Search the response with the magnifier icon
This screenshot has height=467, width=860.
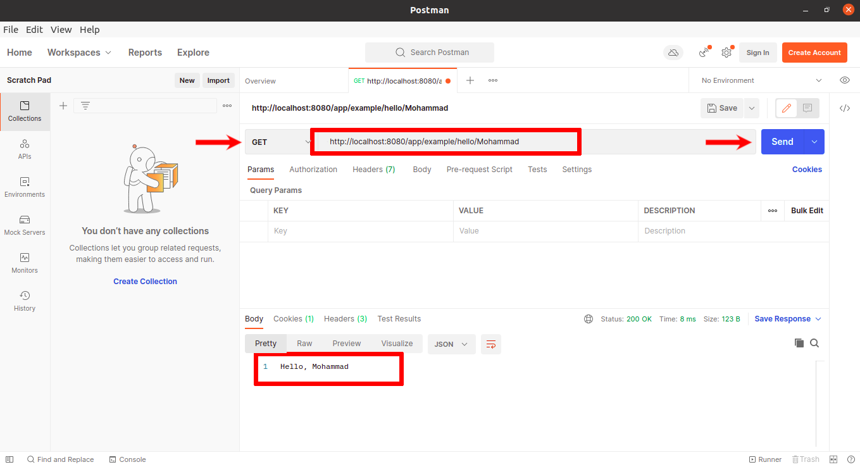point(814,343)
